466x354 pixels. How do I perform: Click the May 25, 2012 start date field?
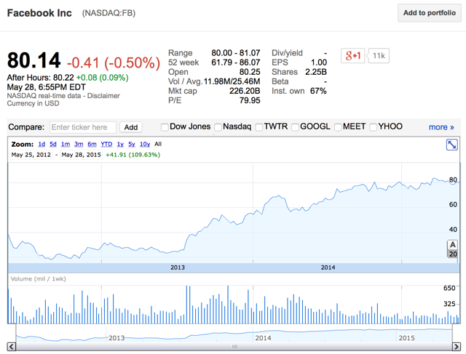click(31, 155)
